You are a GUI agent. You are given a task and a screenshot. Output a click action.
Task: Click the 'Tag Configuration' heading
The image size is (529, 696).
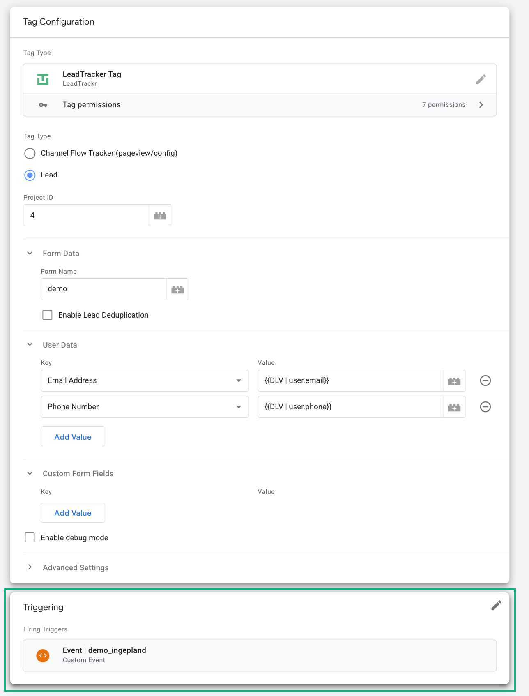(59, 22)
